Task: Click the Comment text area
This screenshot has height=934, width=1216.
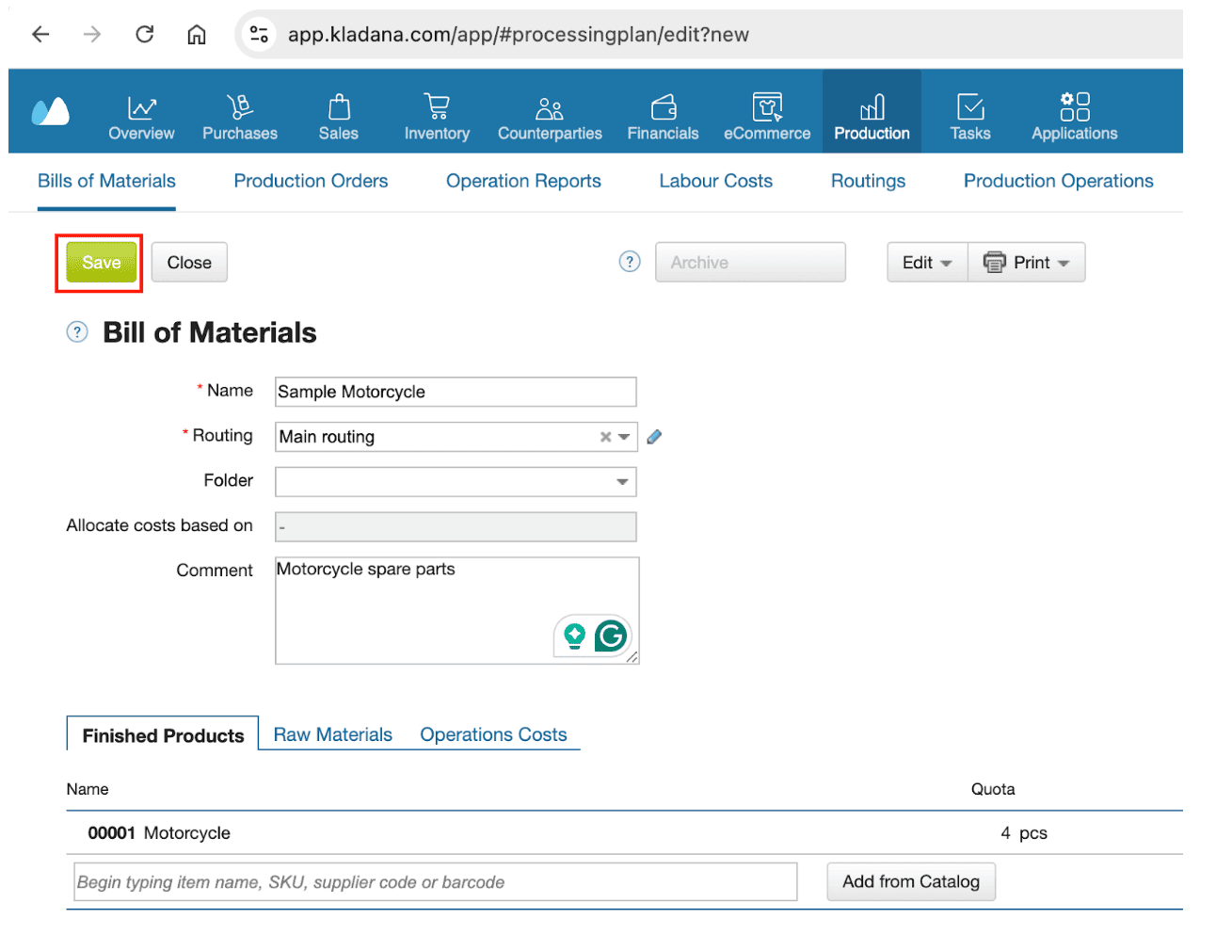Action: (456, 610)
